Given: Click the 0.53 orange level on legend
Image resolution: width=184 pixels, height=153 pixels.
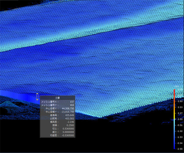Looking at the screenshot, I should tap(180, 107).
